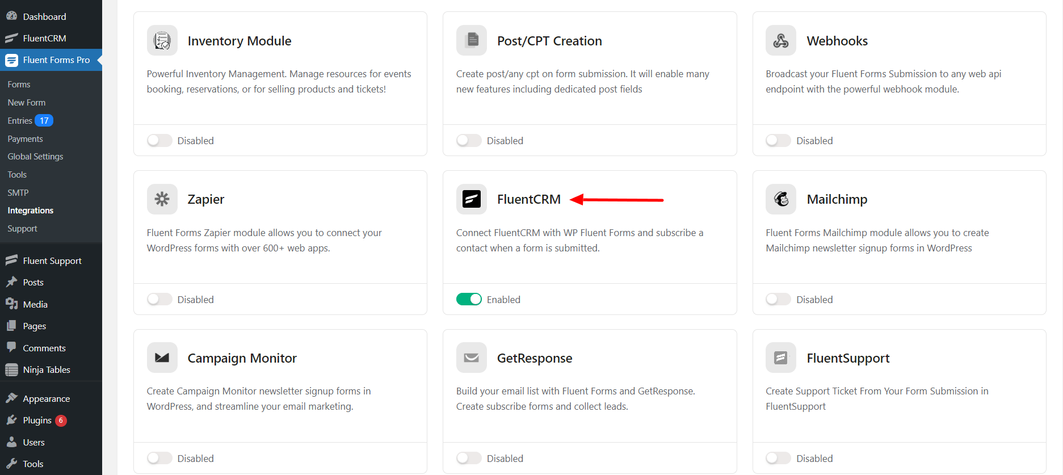Click the New Form link
Viewport: 1063px width, 475px height.
pyautogui.click(x=26, y=103)
